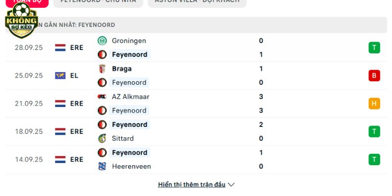Click the Sittard club crest icon

coord(102,138)
